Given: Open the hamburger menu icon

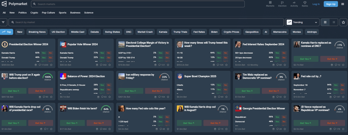Looking at the screenshot, I should pos(343,4).
